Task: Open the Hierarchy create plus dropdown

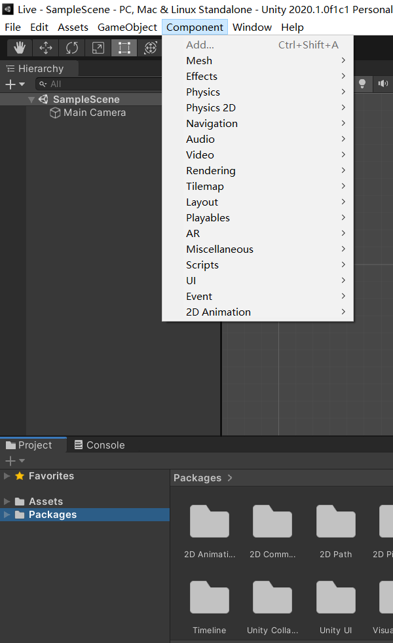Action: [14, 84]
